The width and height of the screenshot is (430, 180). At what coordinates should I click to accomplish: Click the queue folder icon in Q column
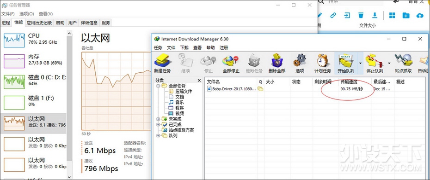point(260,89)
